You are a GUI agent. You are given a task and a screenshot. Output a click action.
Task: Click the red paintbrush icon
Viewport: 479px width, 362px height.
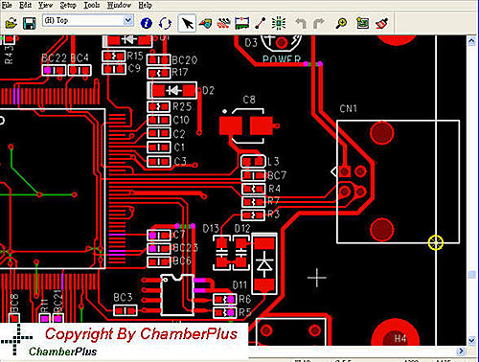(x=381, y=23)
